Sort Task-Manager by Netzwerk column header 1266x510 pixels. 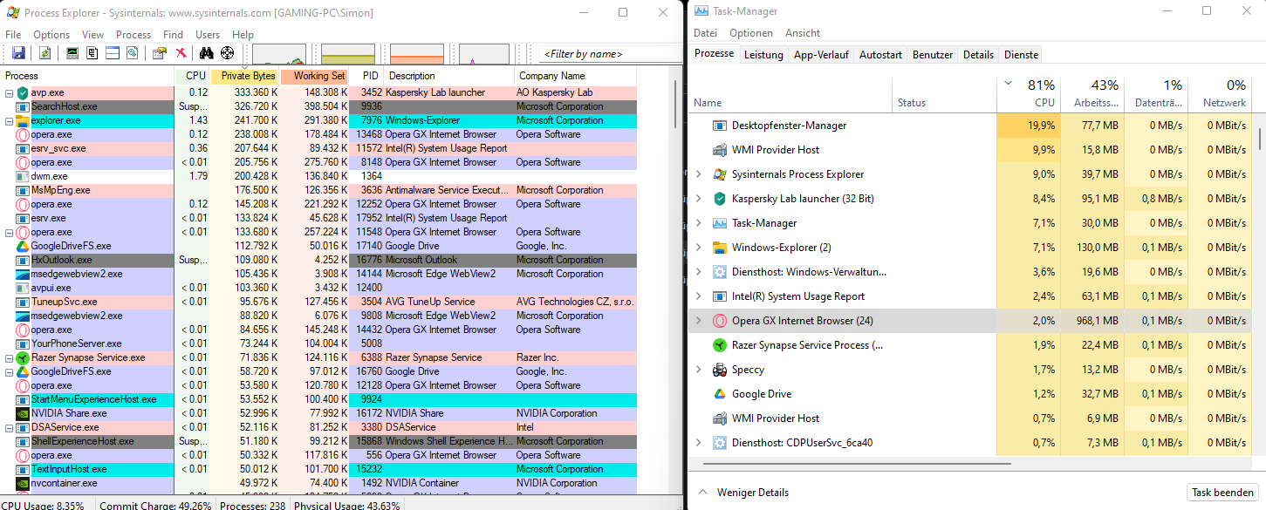coord(1220,94)
